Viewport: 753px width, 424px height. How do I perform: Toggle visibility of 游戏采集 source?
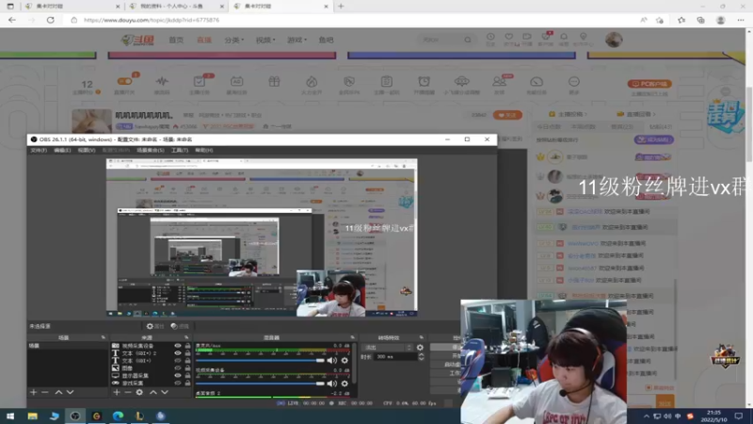coord(178,383)
